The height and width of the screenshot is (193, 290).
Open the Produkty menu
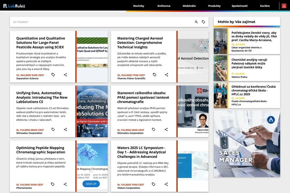(214, 6)
